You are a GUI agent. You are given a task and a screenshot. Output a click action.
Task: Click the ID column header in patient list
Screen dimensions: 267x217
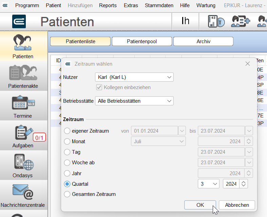click(58, 61)
